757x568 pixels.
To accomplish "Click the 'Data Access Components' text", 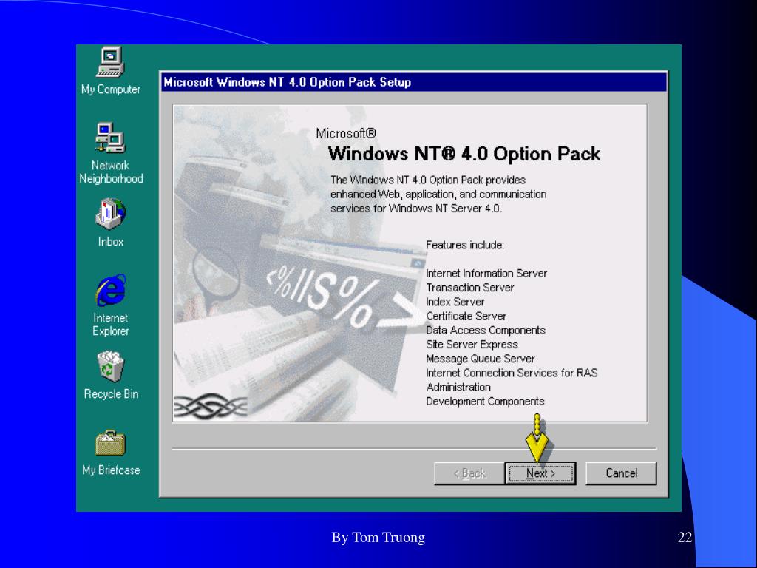I will pos(485,331).
